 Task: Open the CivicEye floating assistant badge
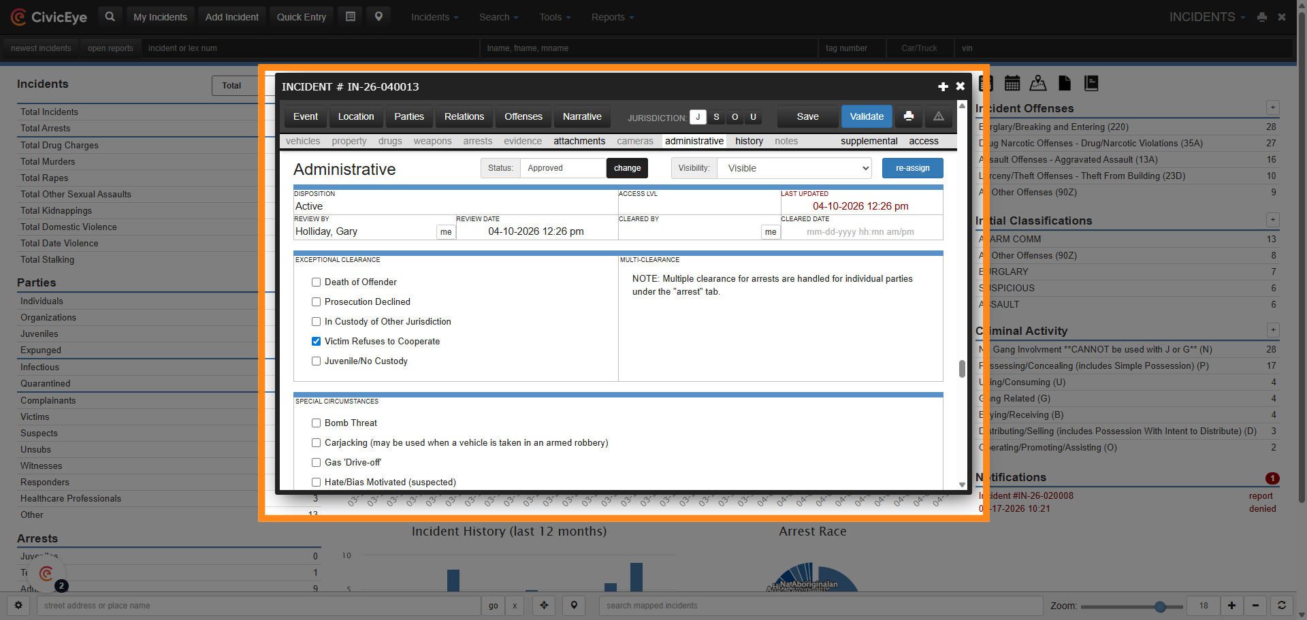(x=46, y=574)
